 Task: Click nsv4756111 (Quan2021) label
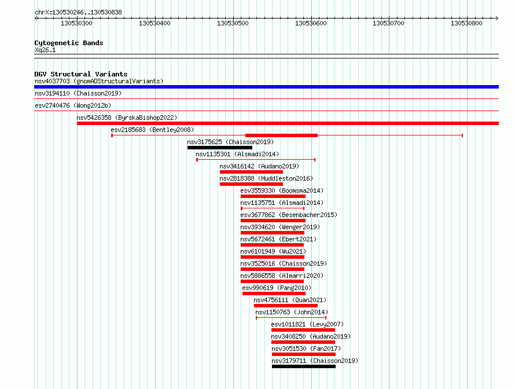coord(290,300)
